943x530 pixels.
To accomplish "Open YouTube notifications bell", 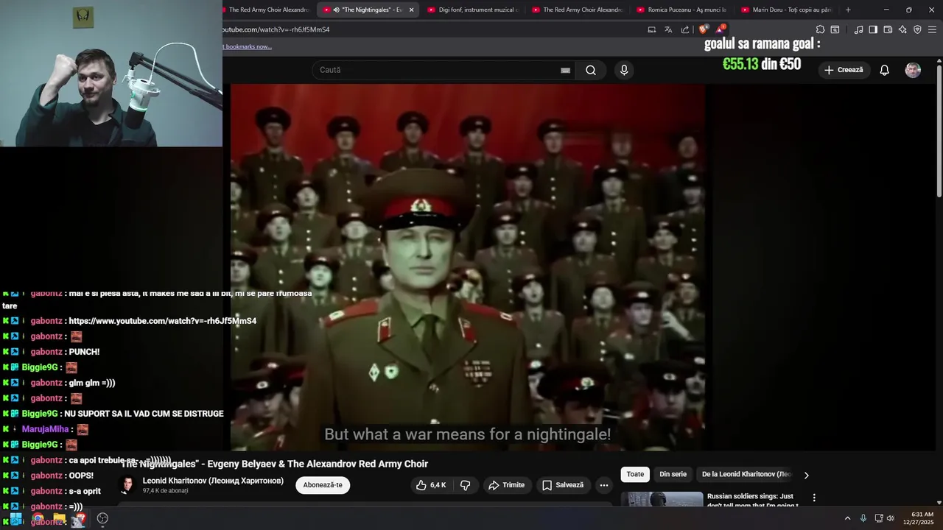I will click(884, 70).
